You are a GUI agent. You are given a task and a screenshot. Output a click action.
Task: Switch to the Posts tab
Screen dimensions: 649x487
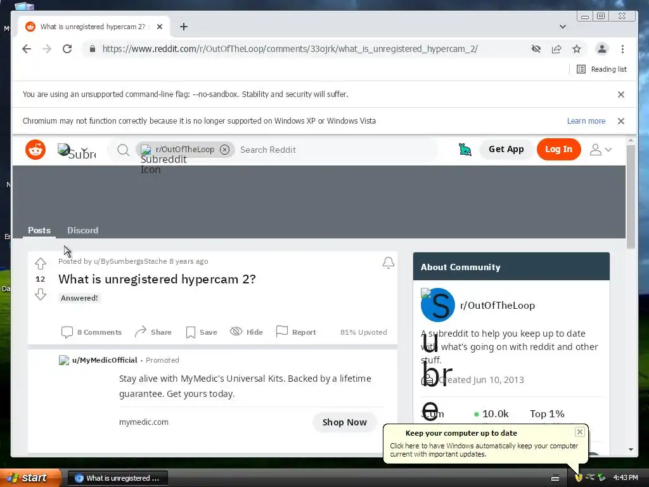click(39, 230)
